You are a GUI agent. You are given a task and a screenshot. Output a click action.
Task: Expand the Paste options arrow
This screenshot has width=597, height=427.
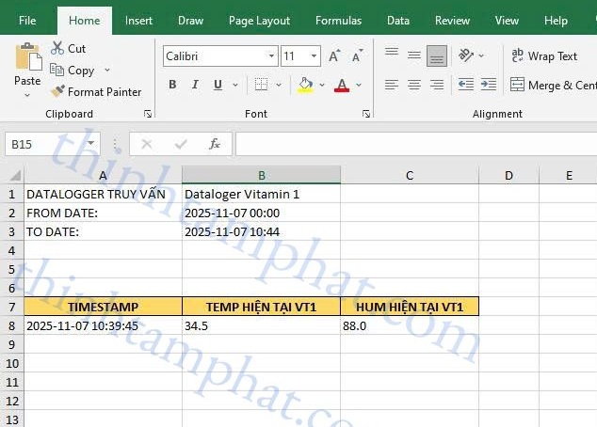click(27, 95)
